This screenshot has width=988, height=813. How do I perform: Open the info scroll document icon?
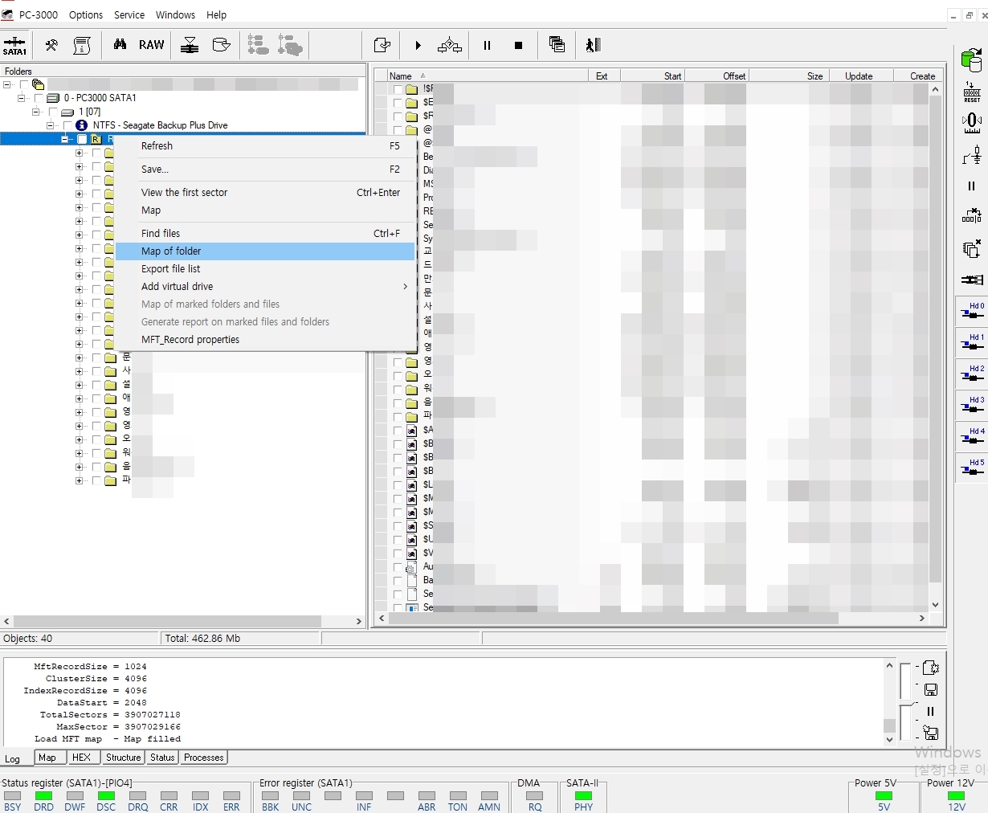point(82,46)
